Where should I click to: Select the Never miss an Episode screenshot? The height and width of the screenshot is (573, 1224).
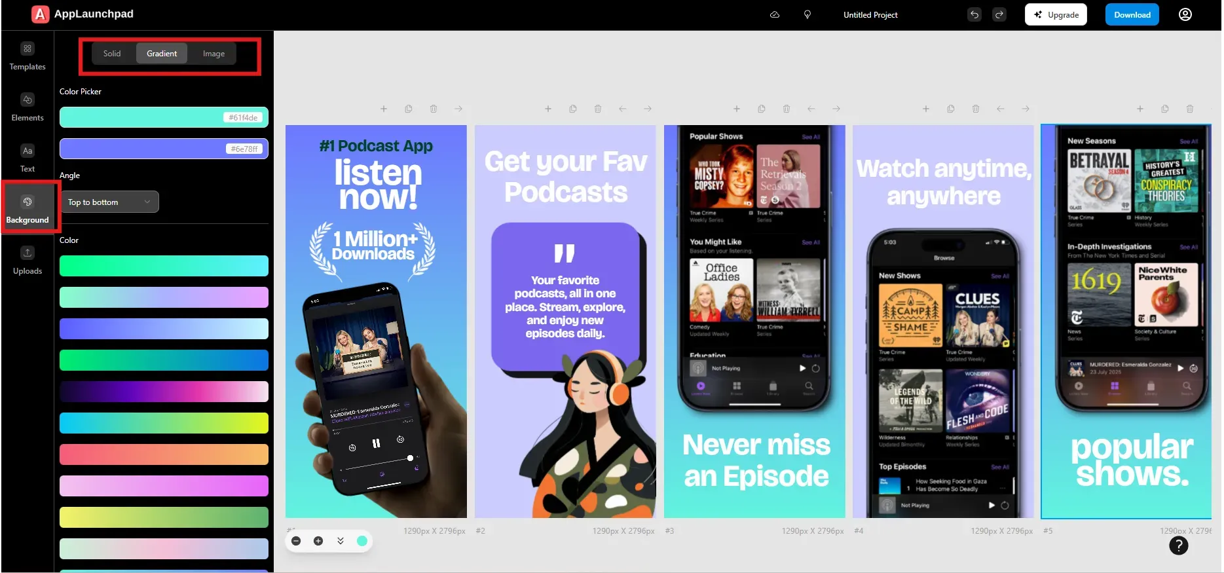[x=754, y=322]
